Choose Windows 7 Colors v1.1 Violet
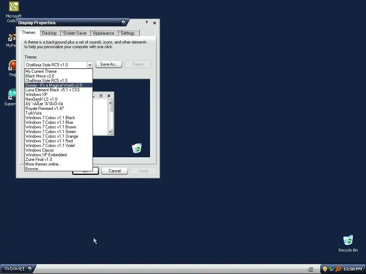Viewport: 366px width, 274px height. point(59,146)
